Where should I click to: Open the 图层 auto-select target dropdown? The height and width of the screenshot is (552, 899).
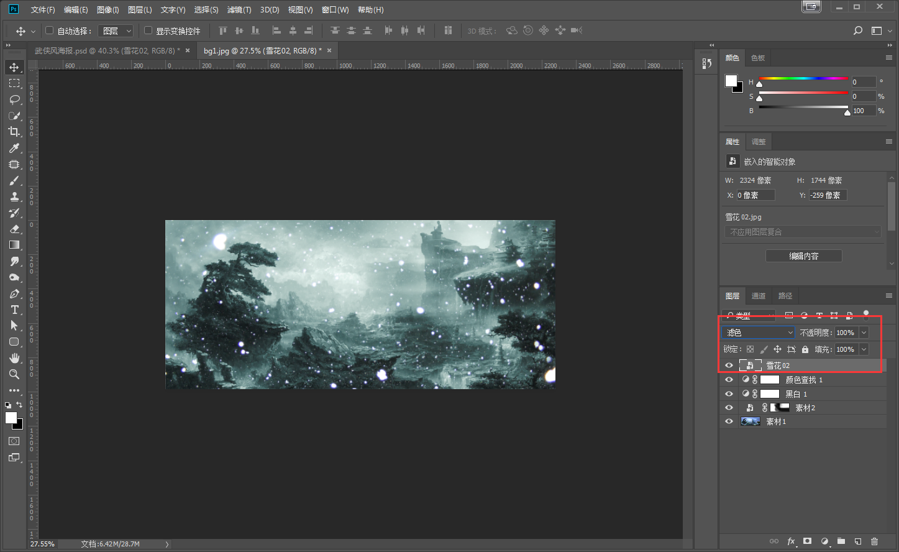point(116,30)
